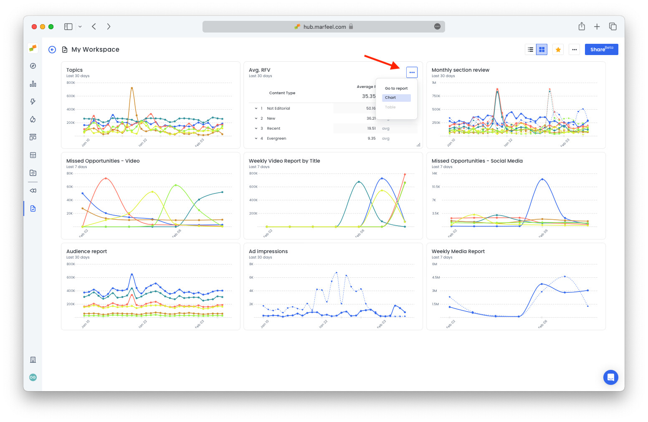
Task: Click the lightning bolt icon in the sidebar
Action: (x=33, y=101)
